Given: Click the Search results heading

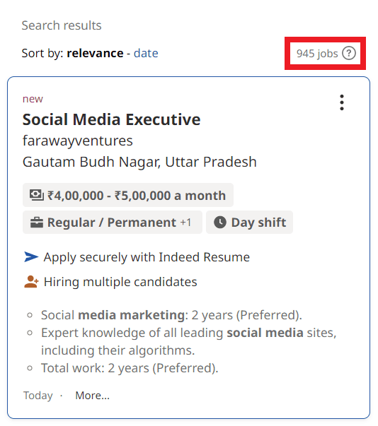Looking at the screenshot, I should point(62,25).
